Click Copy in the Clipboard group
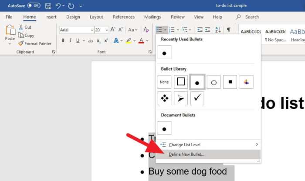Screen dimensions: 305x181 coord(26,35)
